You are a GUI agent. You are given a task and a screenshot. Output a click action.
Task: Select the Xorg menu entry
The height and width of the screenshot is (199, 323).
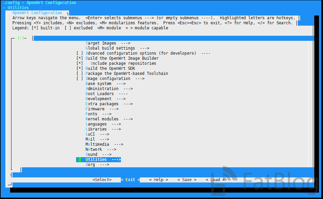coord(97,165)
